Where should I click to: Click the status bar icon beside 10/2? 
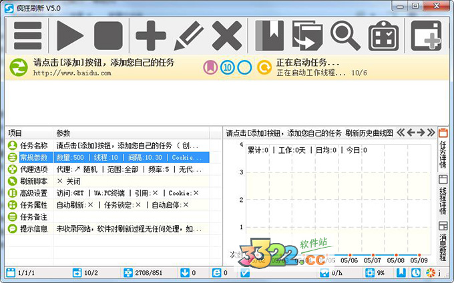[x=77, y=272]
